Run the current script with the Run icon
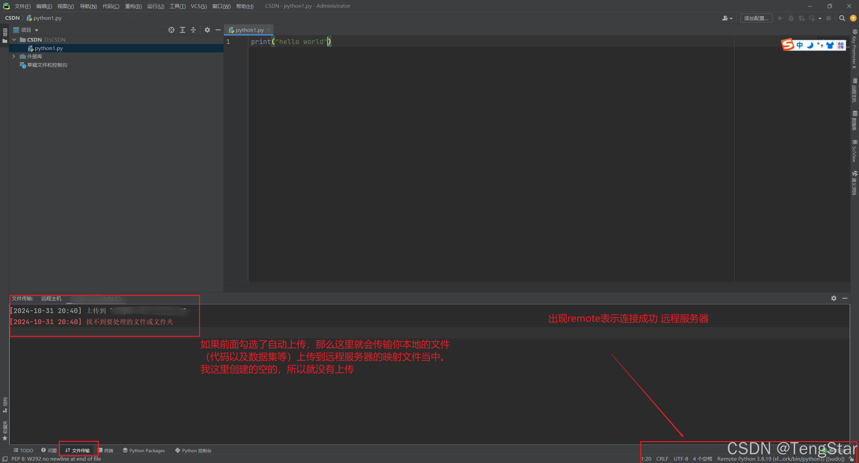This screenshot has height=463, width=859. 780,18
